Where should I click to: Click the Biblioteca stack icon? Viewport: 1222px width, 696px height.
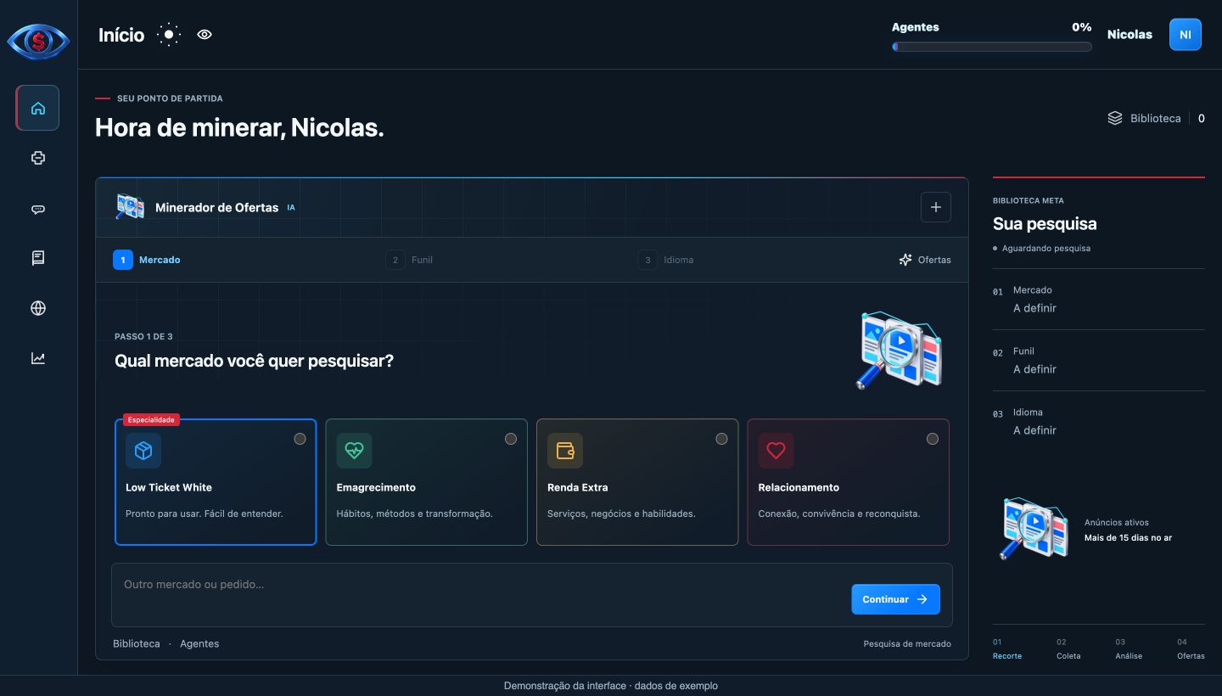1115,118
